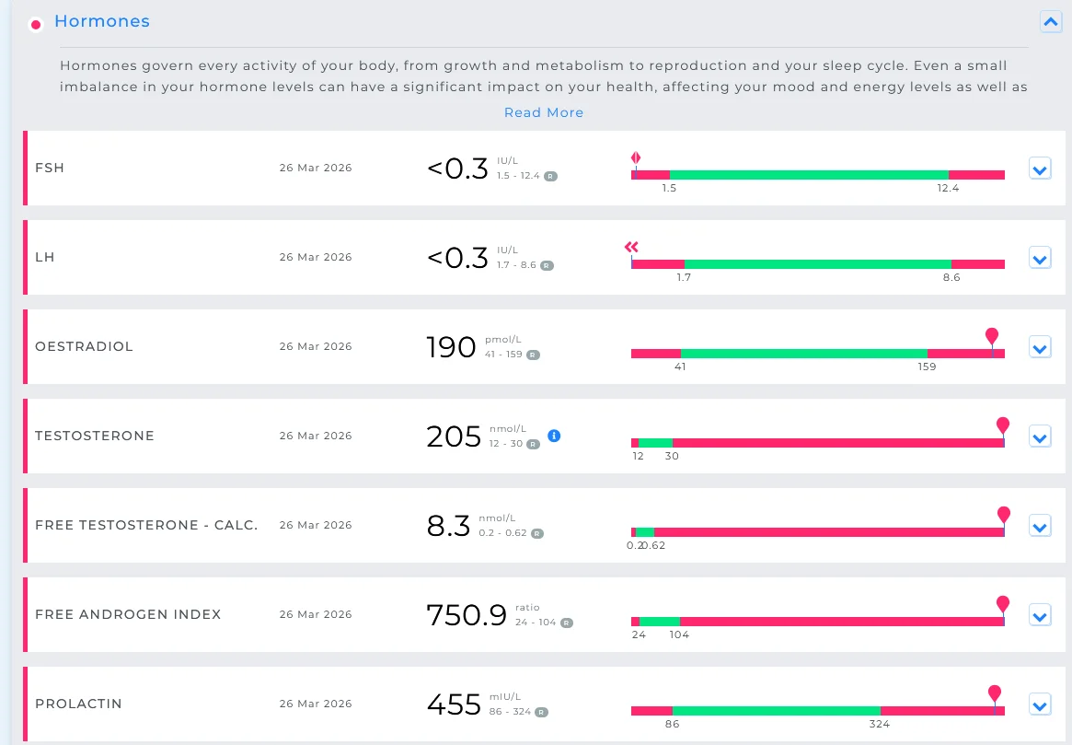Click the double-chevron low marker on LH bar
1072x745 pixels.
[x=632, y=247]
